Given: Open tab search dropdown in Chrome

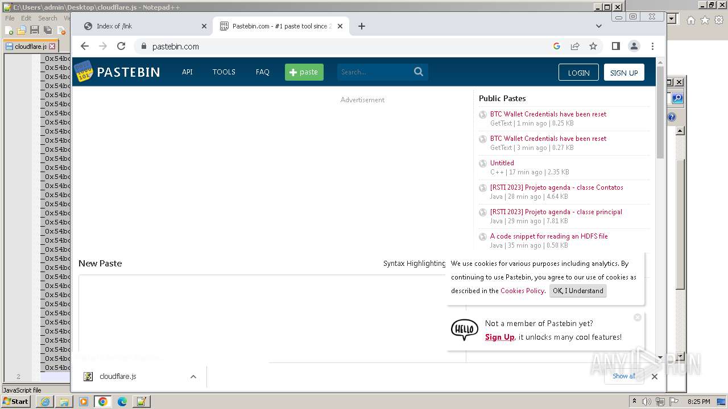Looking at the screenshot, I should pyautogui.click(x=598, y=26).
